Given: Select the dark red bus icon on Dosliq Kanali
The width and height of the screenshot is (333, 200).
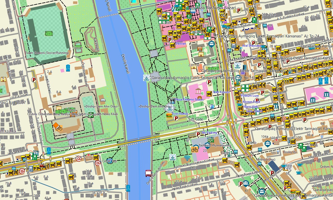Looking at the screenshot, I should pos(148,173).
